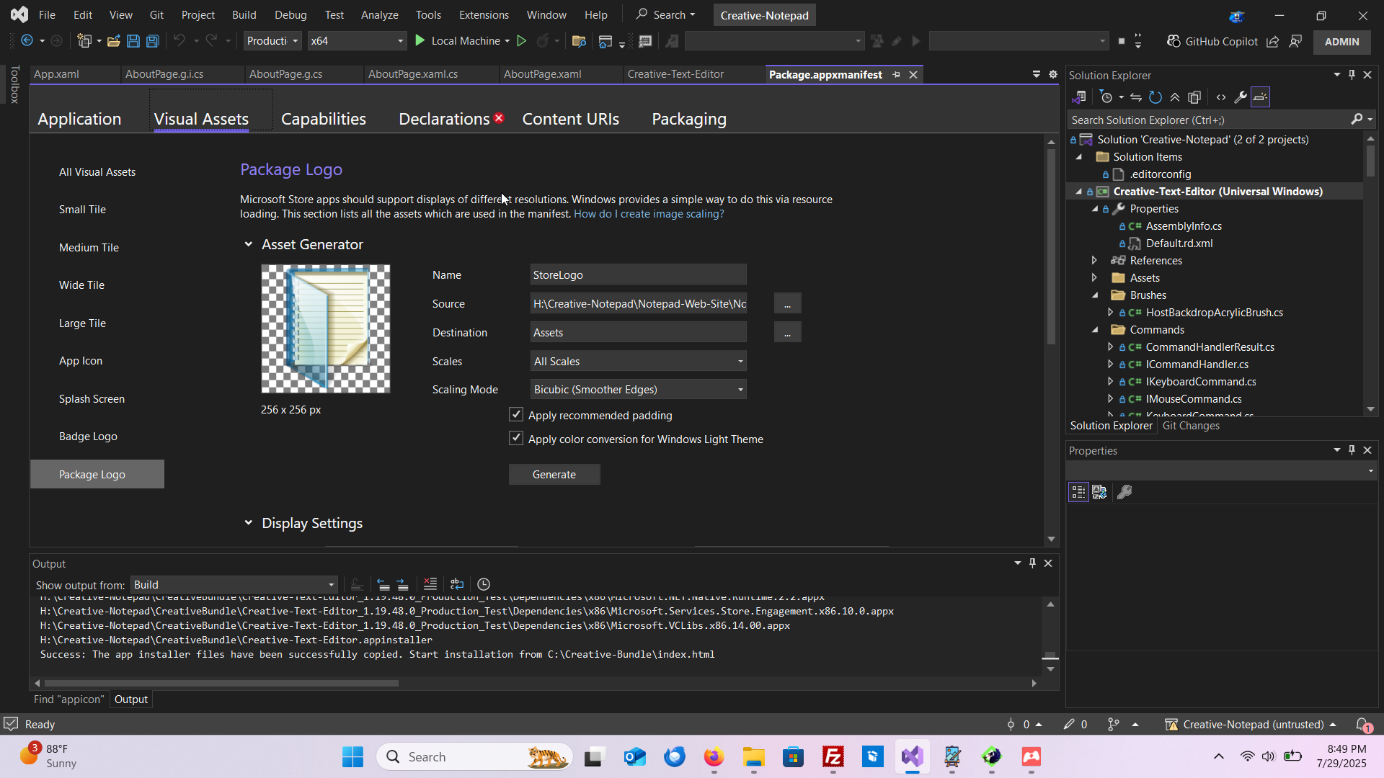Browse for Destination folder with ellipsis button

pos(787,332)
